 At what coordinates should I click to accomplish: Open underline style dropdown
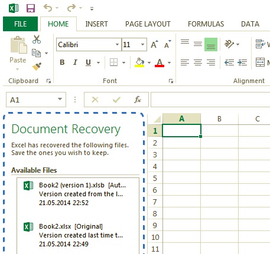(x=98, y=63)
